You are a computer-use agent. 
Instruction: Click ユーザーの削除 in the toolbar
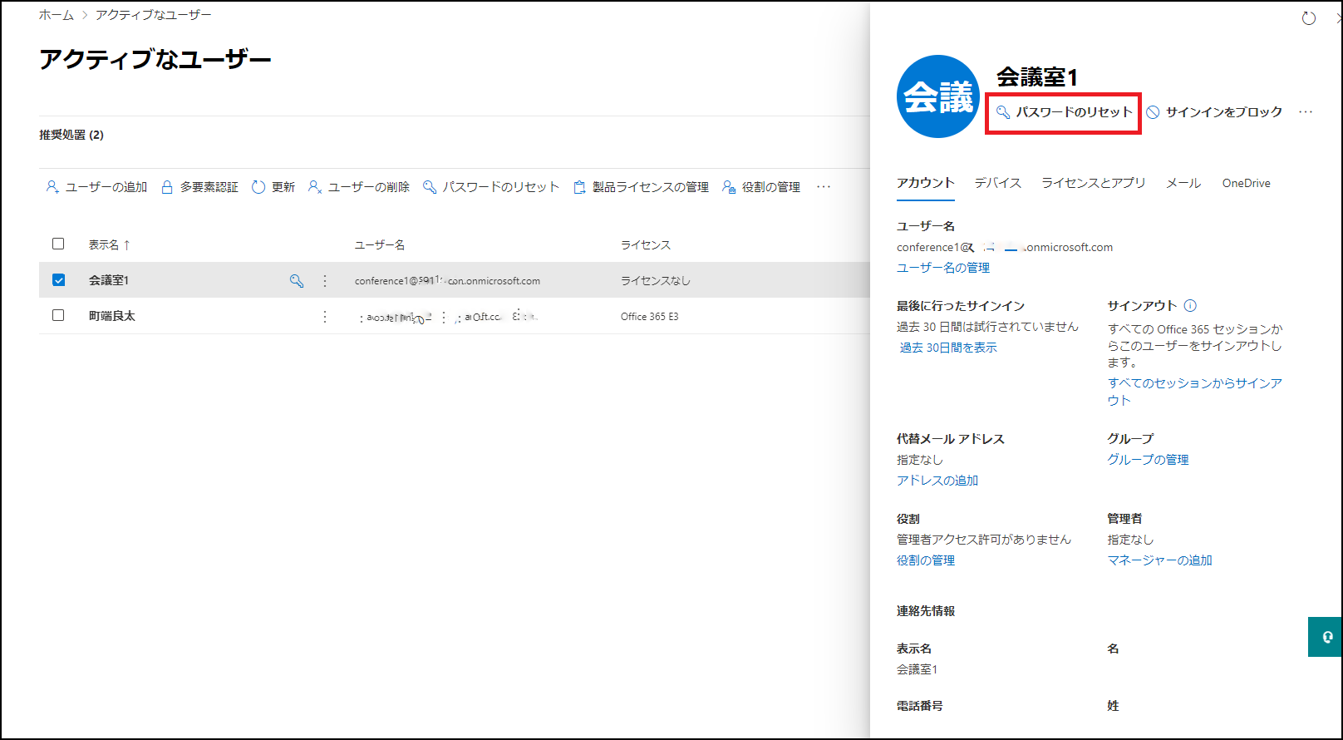click(x=359, y=187)
